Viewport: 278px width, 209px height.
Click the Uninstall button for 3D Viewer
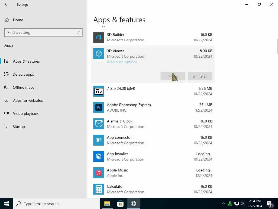[x=200, y=76]
